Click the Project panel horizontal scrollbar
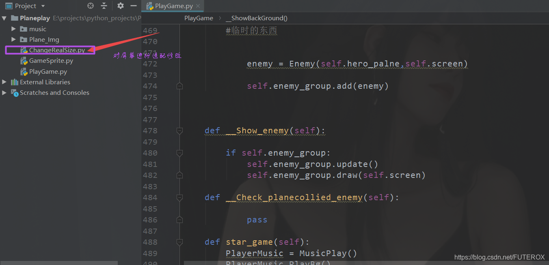Viewport: 549px width, 265px height. 59,263
